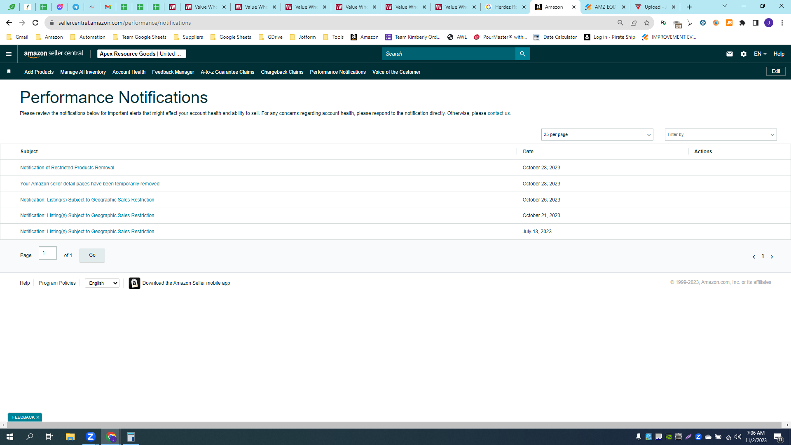The image size is (791, 445).
Task: Click the amazon seller central logo
Action: pos(54,54)
